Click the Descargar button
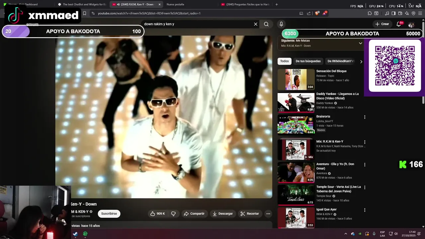Viewport: 425px width, 239px height. 222,214
